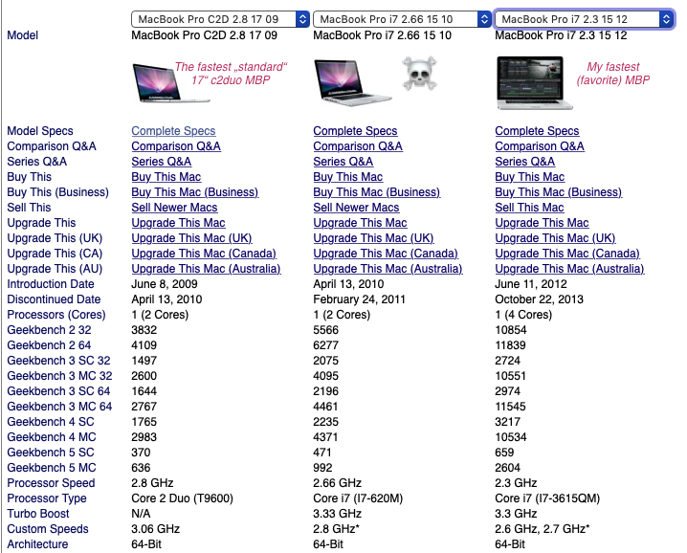Select Geekbench 5 SC score '659'
Screen dimensions: 687x553
[504, 453]
